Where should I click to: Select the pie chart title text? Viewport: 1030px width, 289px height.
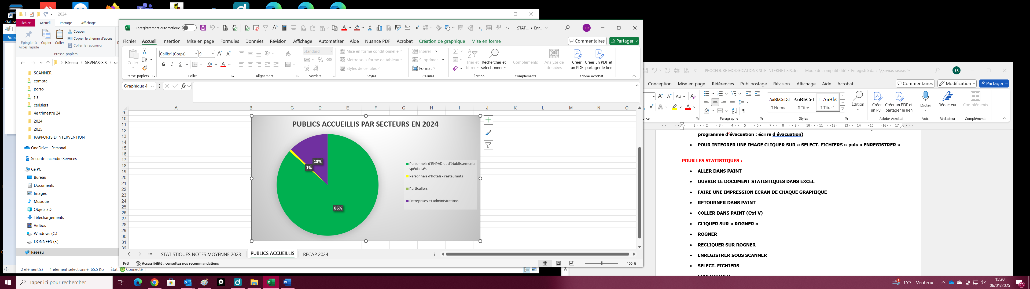click(x=365, y=124)
